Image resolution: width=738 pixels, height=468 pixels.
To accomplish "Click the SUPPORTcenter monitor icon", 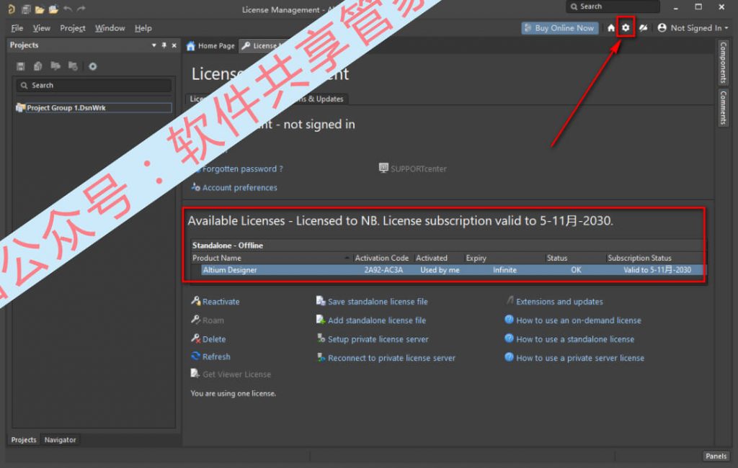I will [x=383, y=168].
